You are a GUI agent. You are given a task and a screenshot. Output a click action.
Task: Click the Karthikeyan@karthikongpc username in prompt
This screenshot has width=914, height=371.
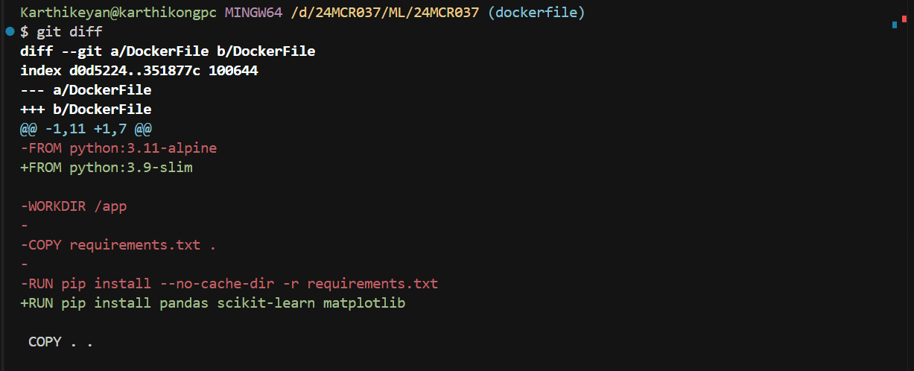click(x=118, y=13)
